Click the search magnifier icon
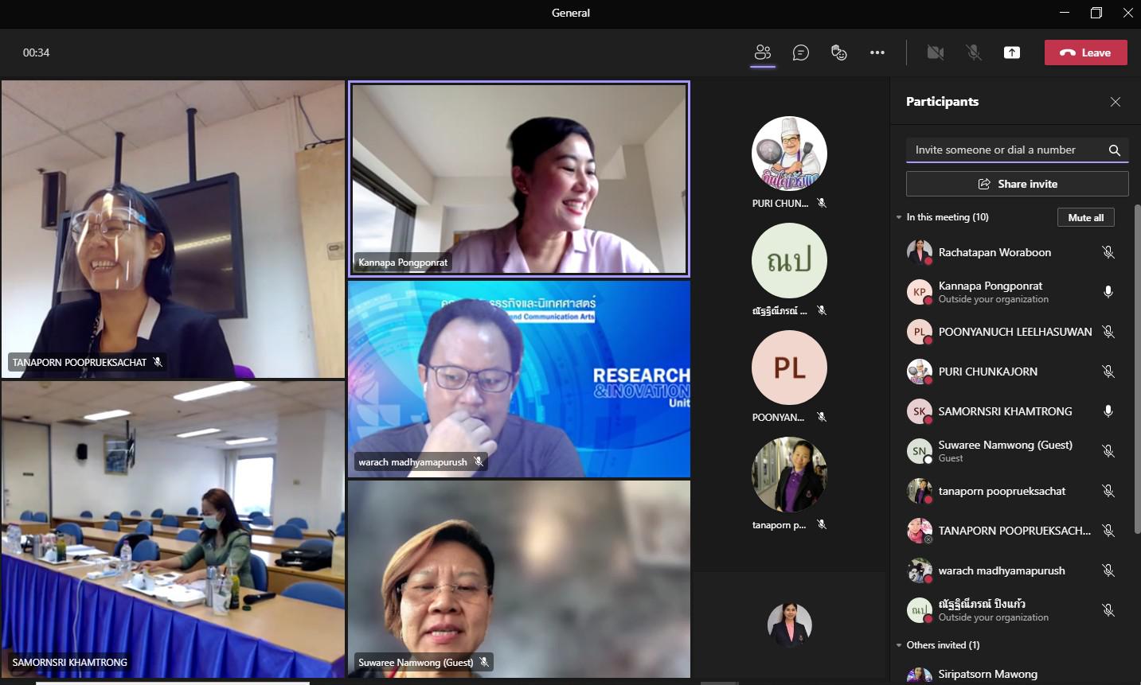The height and width of the screenshot is (685, 1141). coord(1115,150)
